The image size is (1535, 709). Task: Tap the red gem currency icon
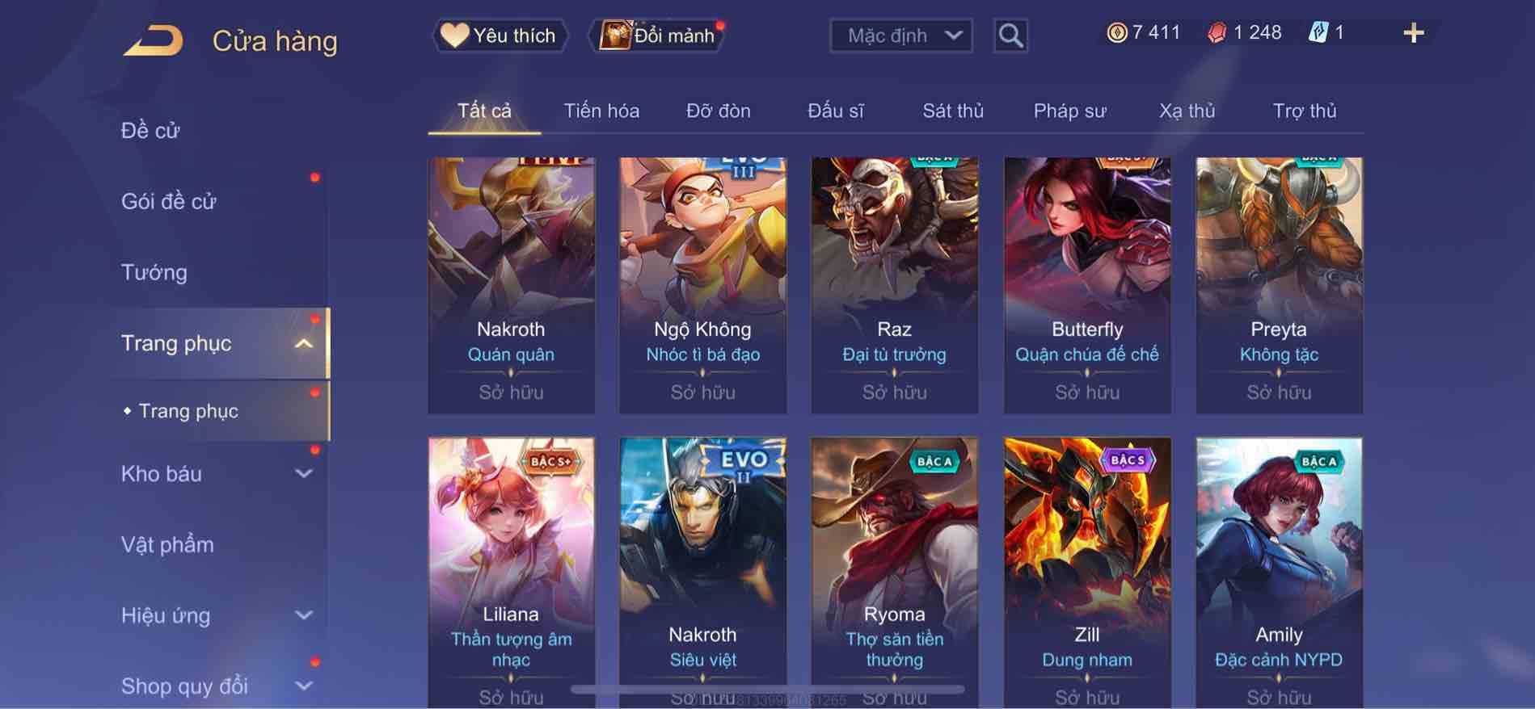point(1217,33)
